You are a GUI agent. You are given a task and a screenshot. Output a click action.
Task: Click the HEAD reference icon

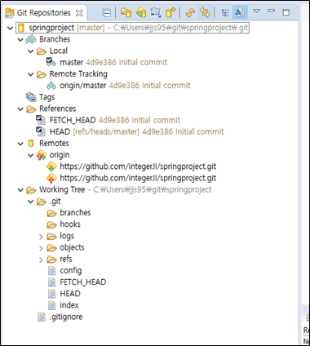point(41,131)
